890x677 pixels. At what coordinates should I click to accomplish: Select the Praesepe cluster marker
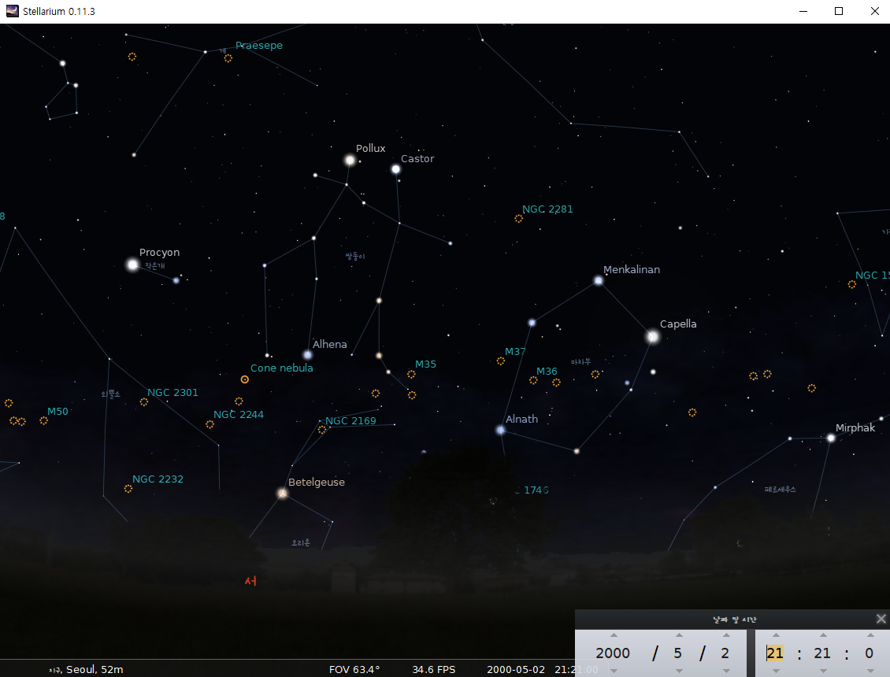[228, 58]
